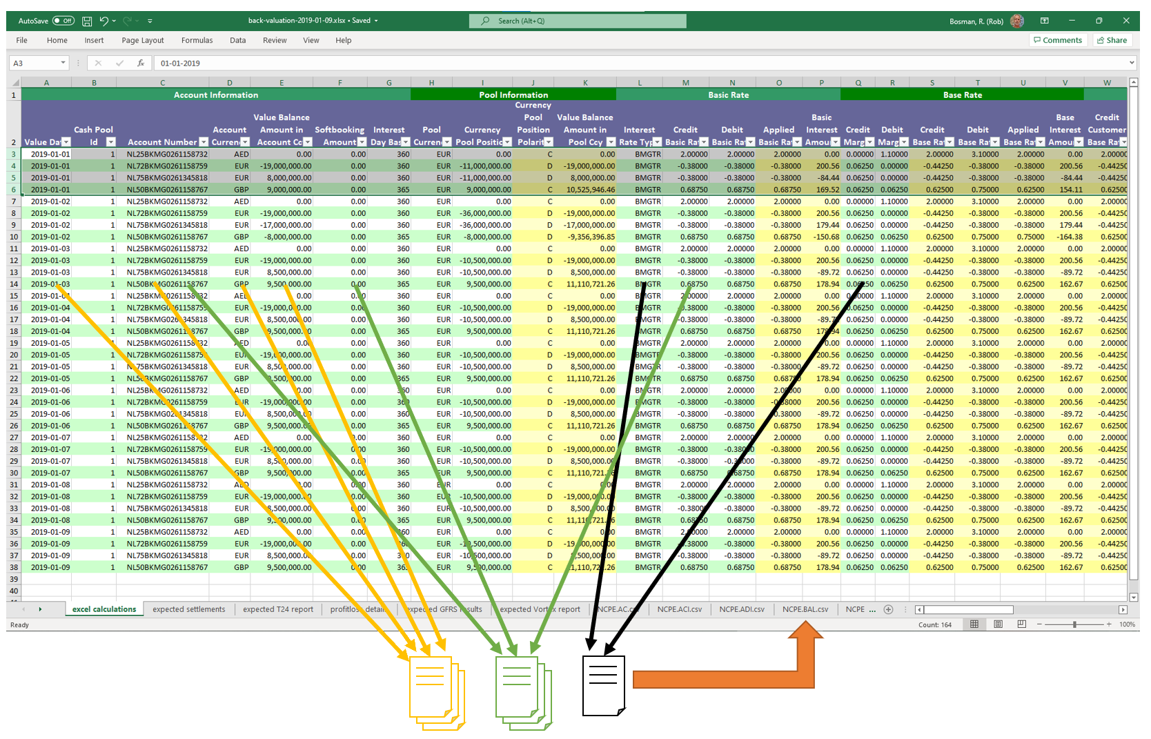This screenshot has height=739, width=1151.
Task: Open the Page Layout tab
Action: tap(143, 40)
